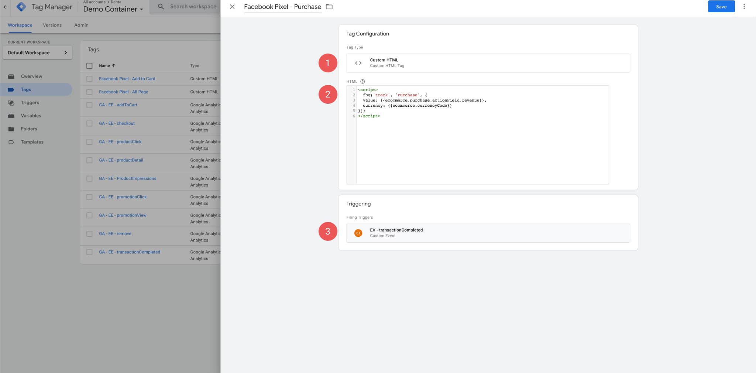Switch to the Workspace tab
The width and height of the screenshot is (756, 373).
[x=20, y=25]
